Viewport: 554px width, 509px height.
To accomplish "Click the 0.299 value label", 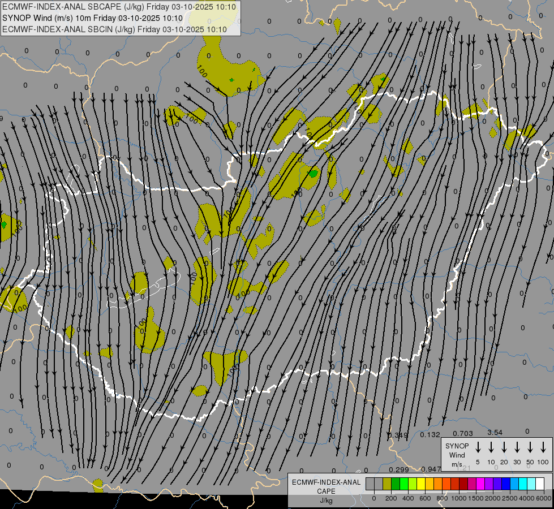I will coord(399,469).
